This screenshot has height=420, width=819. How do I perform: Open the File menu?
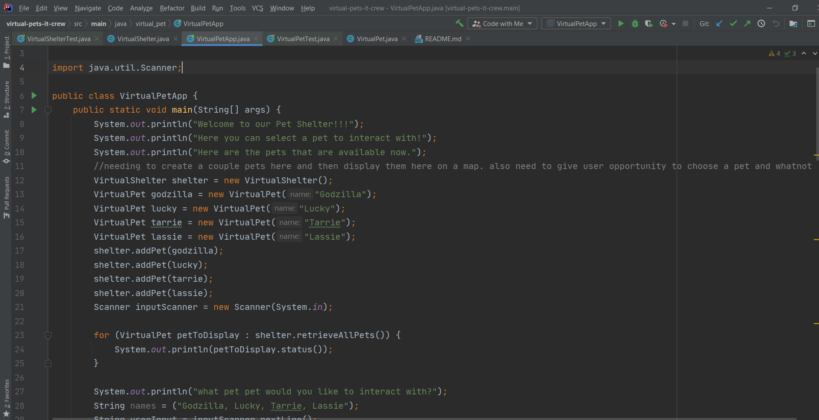(x=24, y=8)
